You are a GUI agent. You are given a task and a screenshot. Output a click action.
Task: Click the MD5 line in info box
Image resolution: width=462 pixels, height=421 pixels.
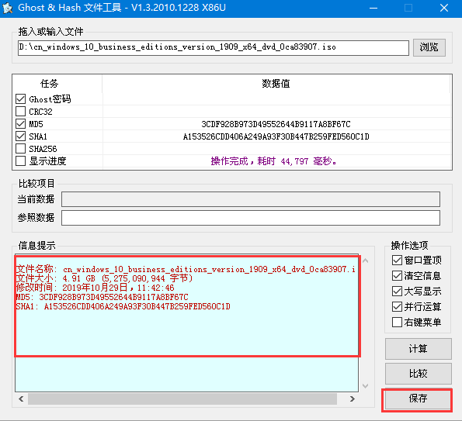(102, 297)
